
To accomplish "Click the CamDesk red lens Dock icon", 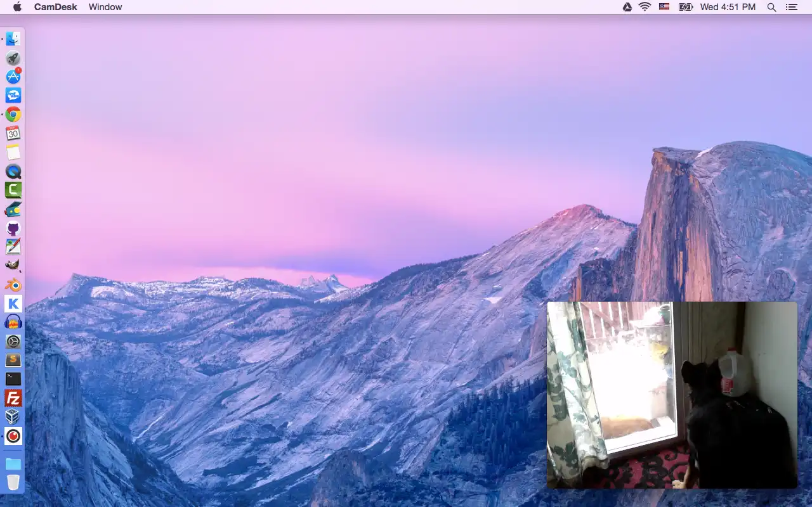I will 13,436.
